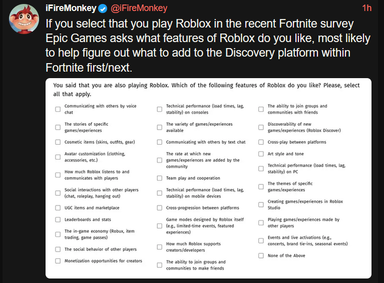Open the embedded survey image
This screenshot has height=283, width=384.
click(208, 178)
